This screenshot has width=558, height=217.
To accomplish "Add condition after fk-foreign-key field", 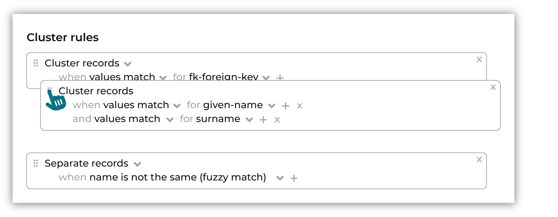I will (280, 77).
